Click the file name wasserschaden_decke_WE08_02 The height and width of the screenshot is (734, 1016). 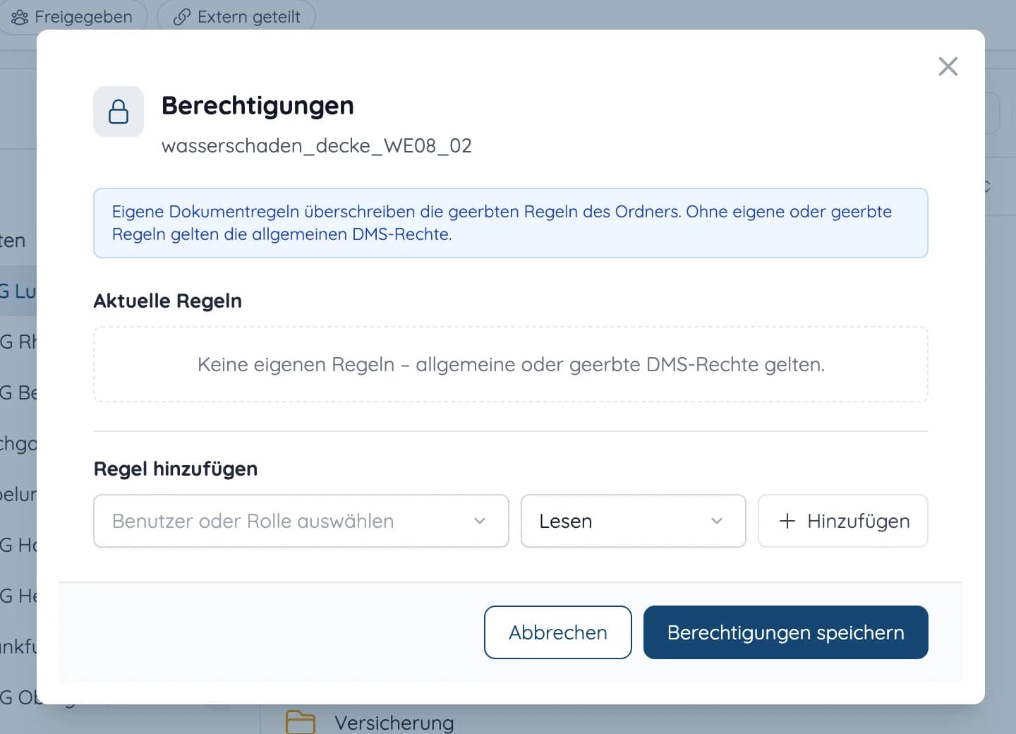click(x=317, y=145)
